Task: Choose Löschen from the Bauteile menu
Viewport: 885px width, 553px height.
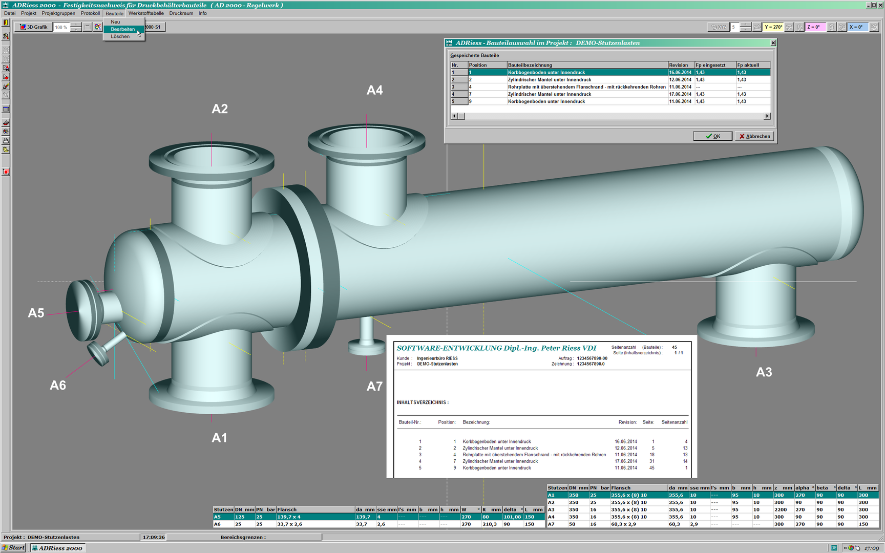Action: pos(120,36)
